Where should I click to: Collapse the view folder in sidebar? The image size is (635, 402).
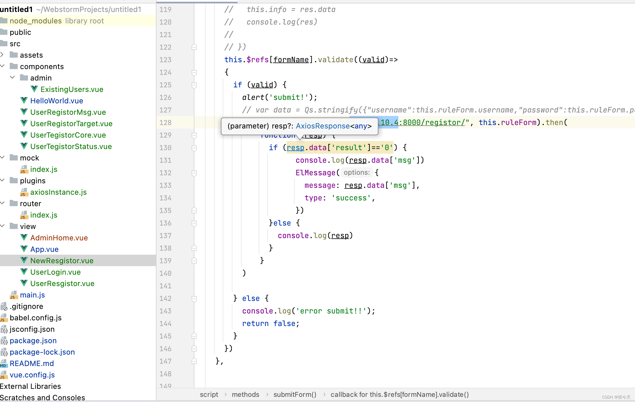[x=4, y=226]
